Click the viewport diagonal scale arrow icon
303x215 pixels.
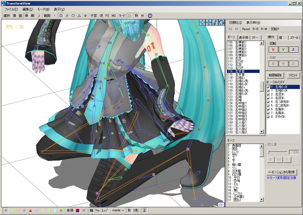[215, 23]
